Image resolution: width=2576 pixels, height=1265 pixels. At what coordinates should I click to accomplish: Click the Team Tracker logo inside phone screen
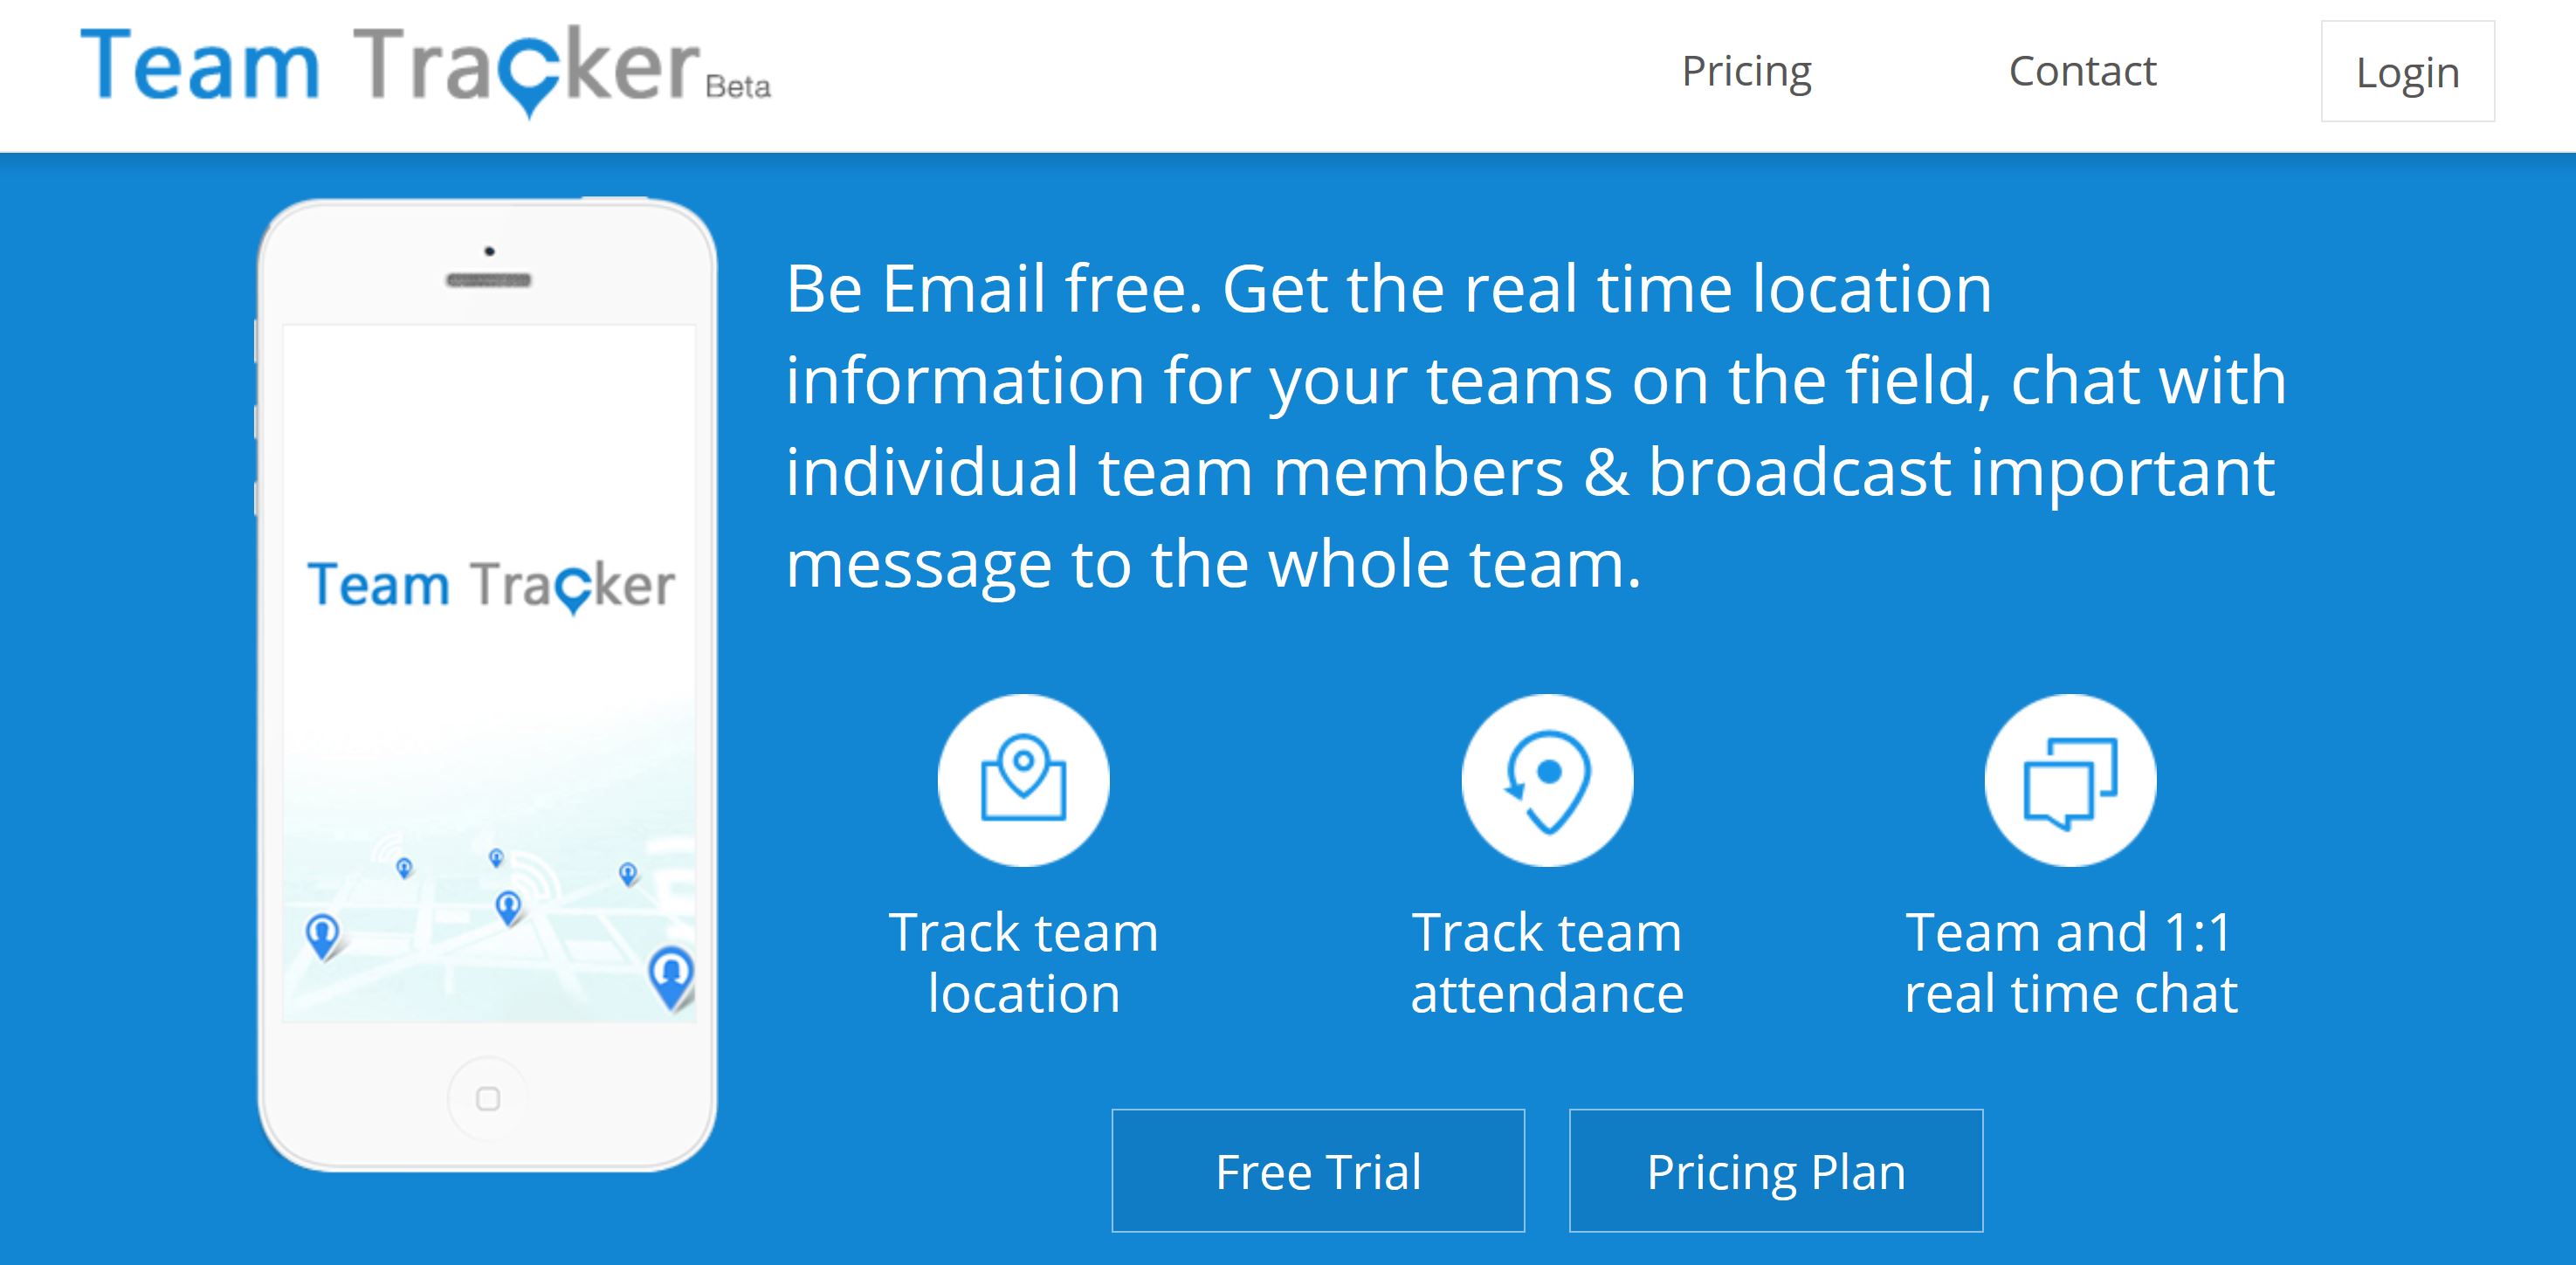[491, 586]
